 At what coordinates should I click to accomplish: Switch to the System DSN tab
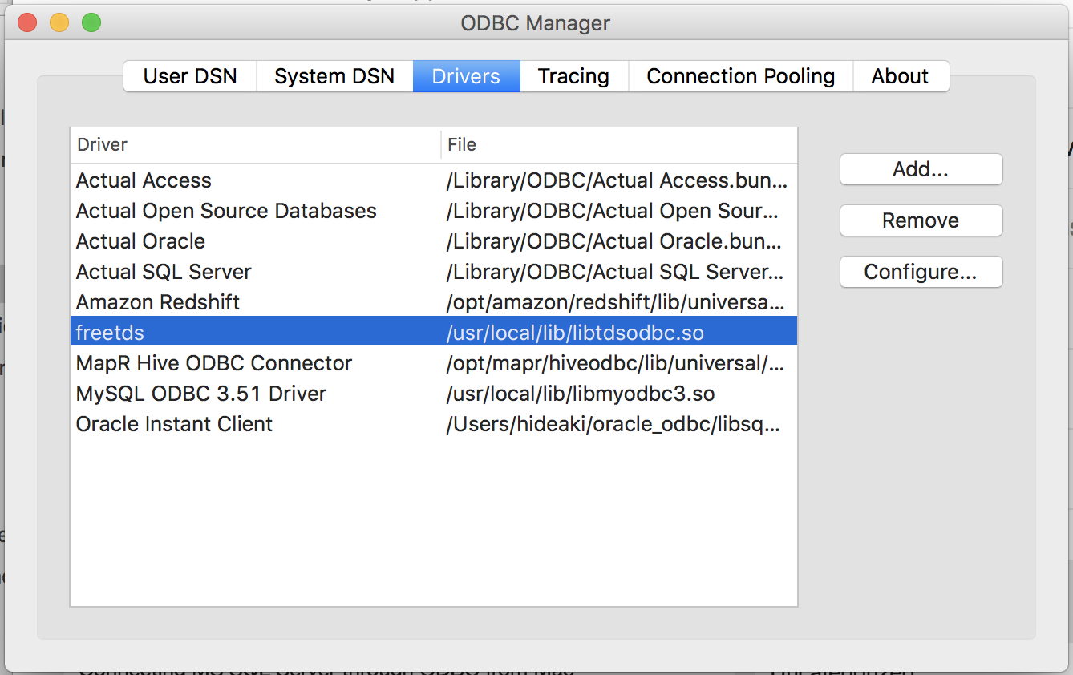(334, 75)
